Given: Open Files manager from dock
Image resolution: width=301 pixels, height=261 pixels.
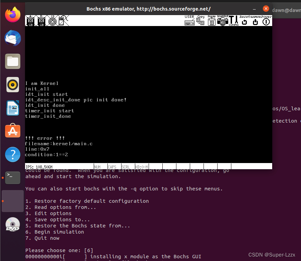Looking at the screenshot, I should pyautogui.click(x=13, y=61).
